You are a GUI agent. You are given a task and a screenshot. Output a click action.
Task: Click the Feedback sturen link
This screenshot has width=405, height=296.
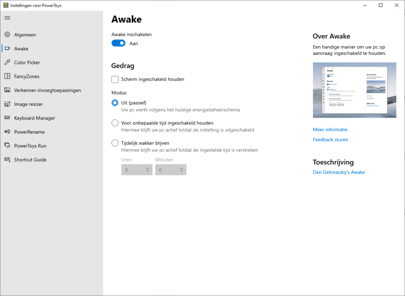tap(330, 140)
